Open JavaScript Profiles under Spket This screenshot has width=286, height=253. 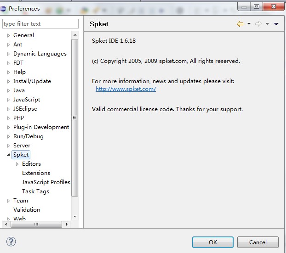[46, 182]
